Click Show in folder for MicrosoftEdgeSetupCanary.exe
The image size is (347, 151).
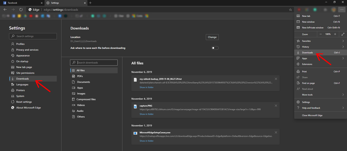146,141
